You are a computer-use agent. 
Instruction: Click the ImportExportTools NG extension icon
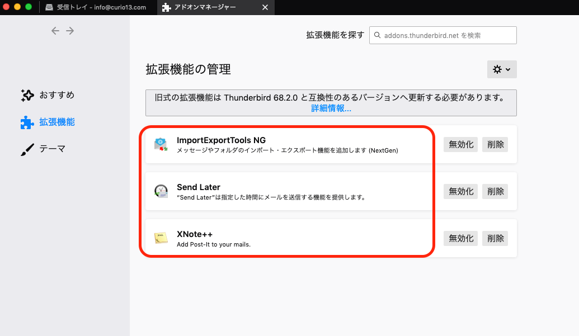click(161, 144)
